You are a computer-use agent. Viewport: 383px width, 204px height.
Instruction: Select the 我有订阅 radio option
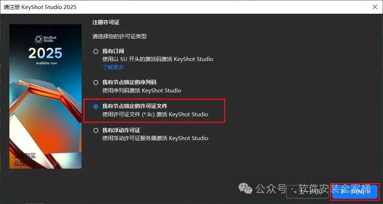click(x=96, y=51)
